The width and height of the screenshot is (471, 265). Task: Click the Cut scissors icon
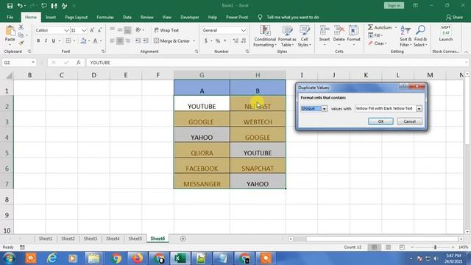[21, 27]
